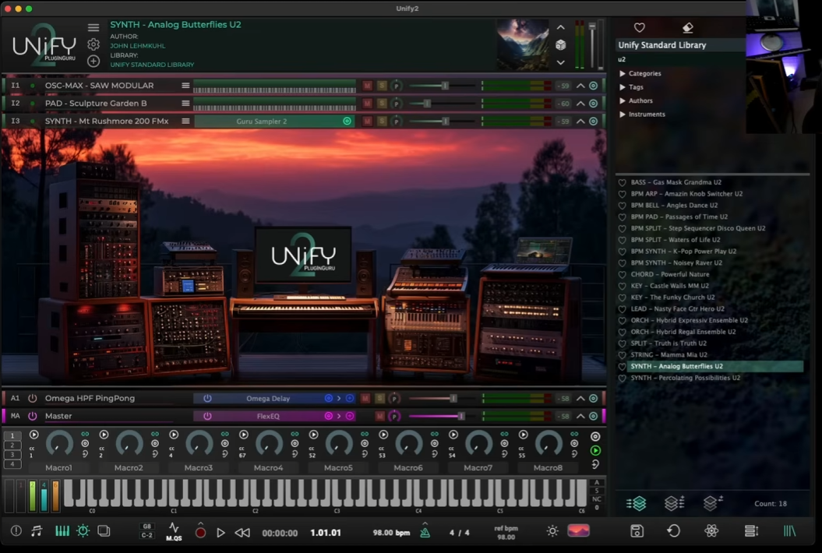The height and width of the screenshot is (553, 822).
Task: Toggle power on the Master channel
Action: (33, 416)
